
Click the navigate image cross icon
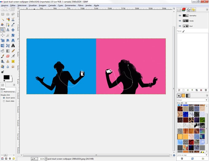pyautogui.click(x=174, y=155)
